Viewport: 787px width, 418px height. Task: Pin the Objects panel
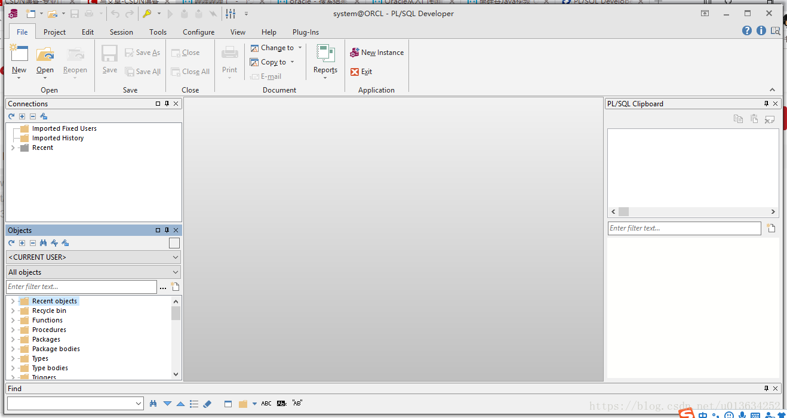tap(167, 230)
